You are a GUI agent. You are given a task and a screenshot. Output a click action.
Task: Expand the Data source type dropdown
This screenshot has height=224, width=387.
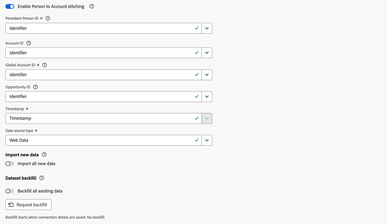207,140
